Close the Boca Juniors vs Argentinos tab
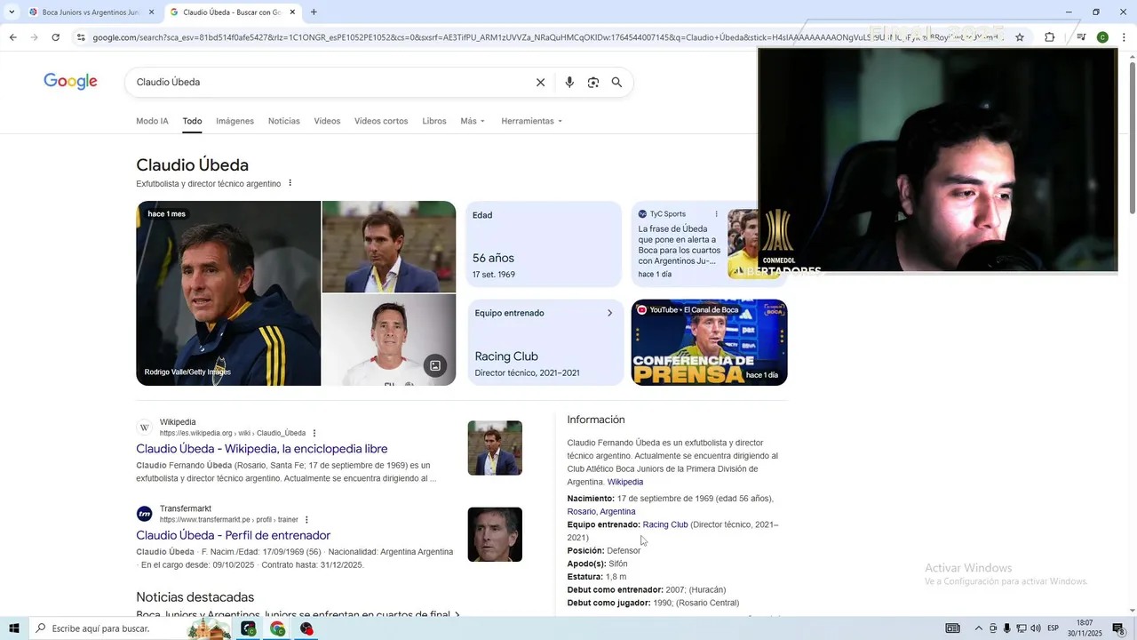Screen dimensions: 1137x640 click(x=151, y=12)
